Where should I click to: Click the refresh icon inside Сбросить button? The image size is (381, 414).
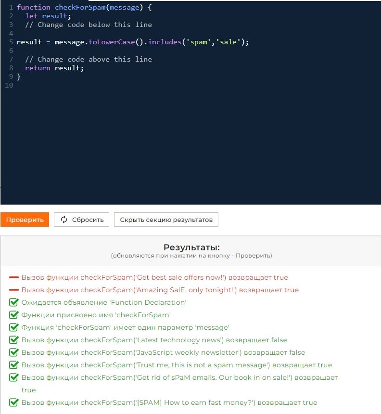64,220
